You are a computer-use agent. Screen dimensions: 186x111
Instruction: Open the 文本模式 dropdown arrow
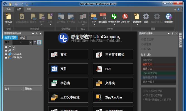click(x=83, y=25)
